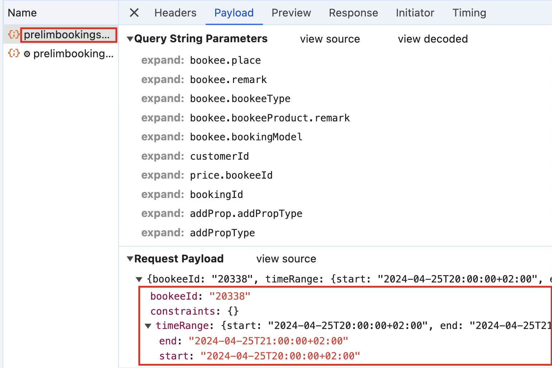Click the JSON icon of first prelimbookings request
The height and width of the screenshot is (368, 552).
coord(14,35)
